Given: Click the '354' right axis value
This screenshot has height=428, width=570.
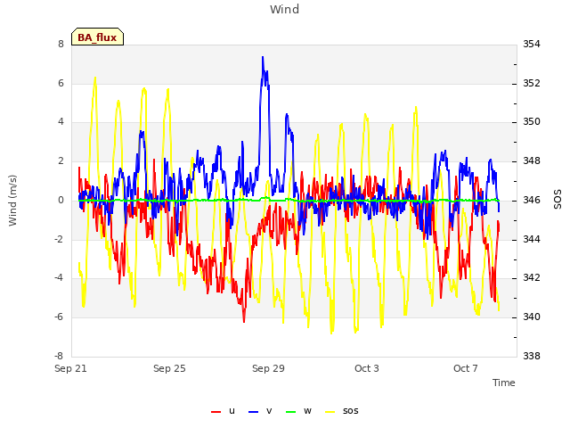Looking at the screenshot, I should 532,44.
